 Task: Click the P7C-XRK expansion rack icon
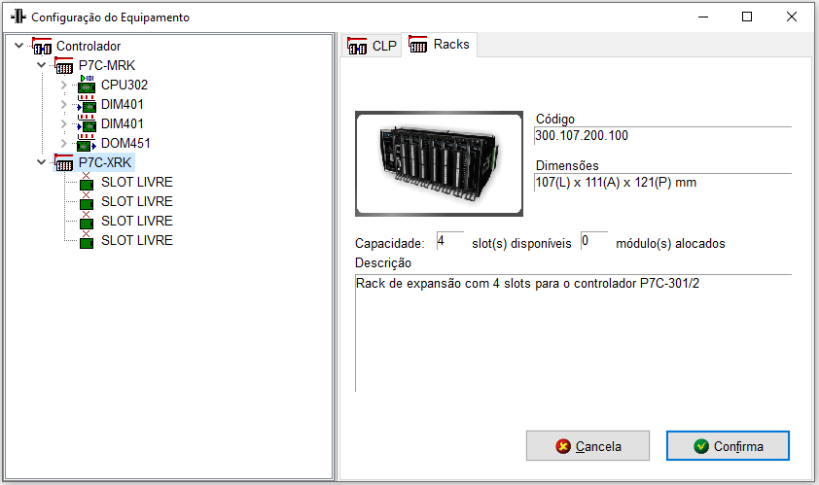[64, 163]
